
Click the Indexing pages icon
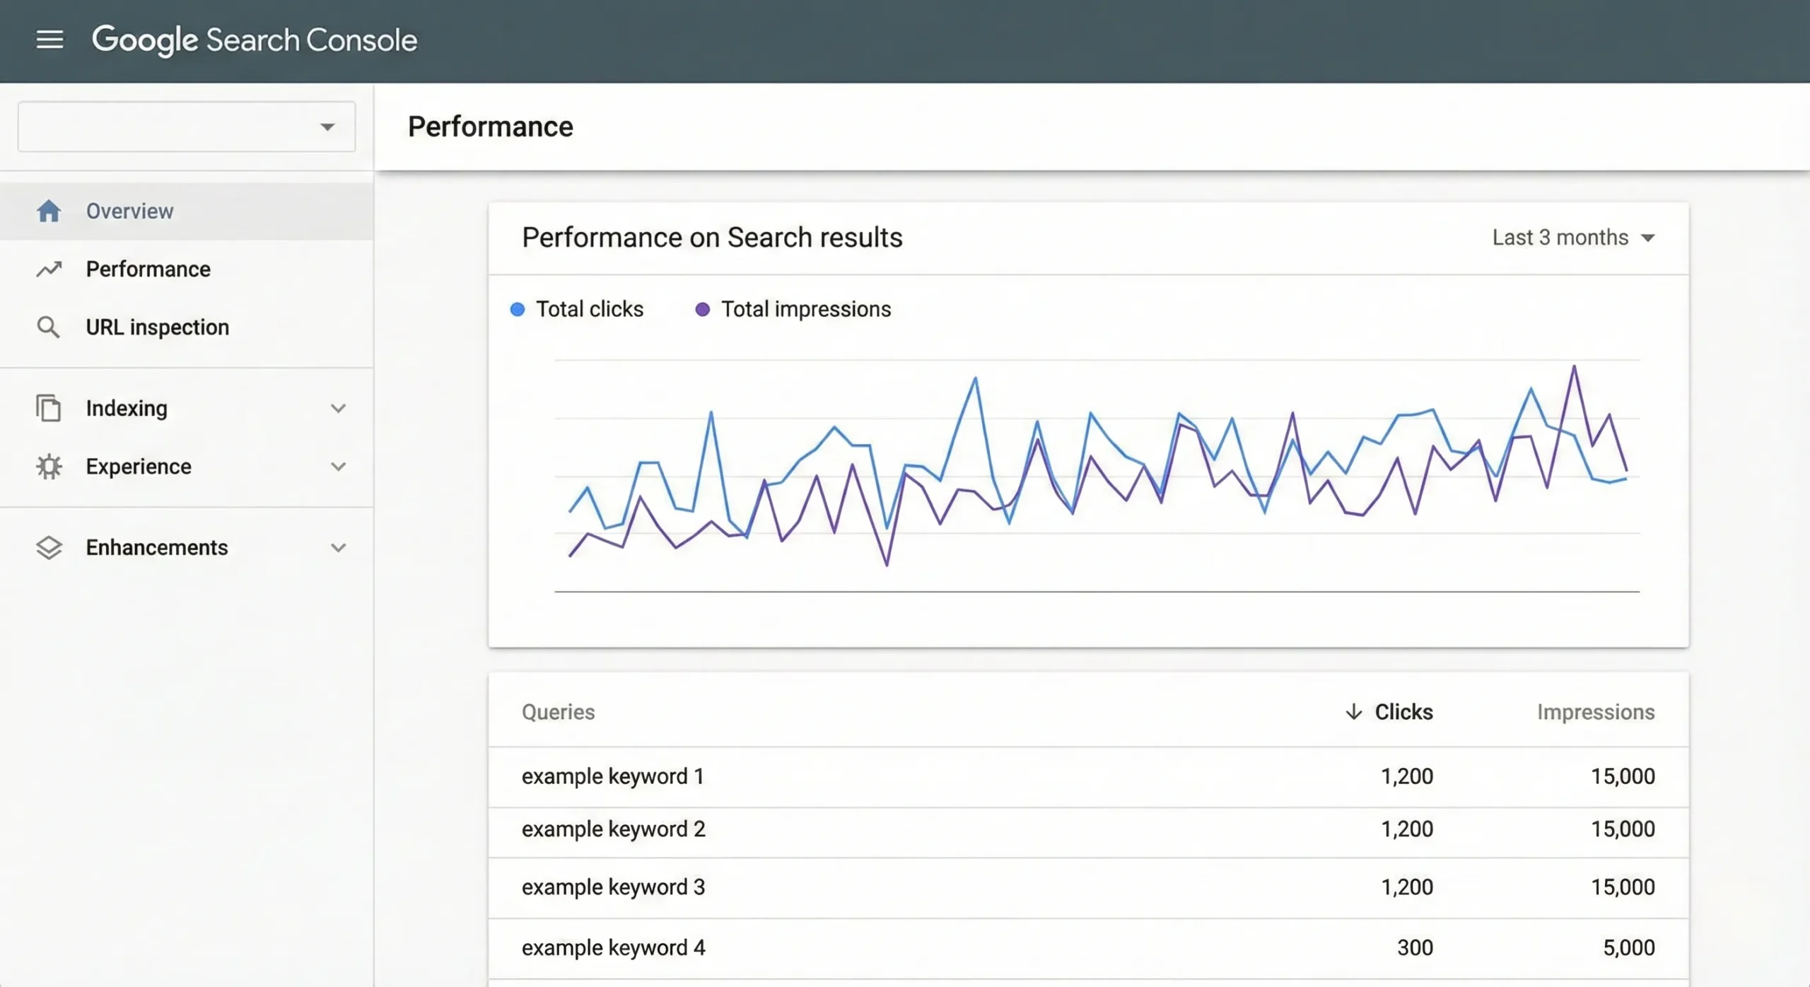click(49, 408)
